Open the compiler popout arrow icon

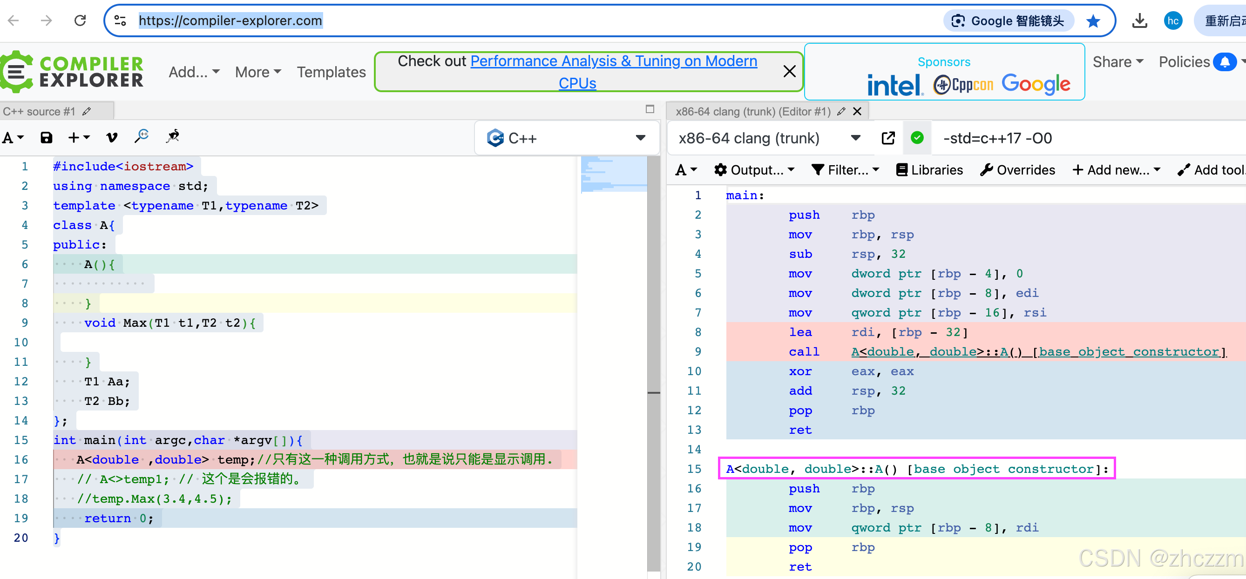pos(888,138)
